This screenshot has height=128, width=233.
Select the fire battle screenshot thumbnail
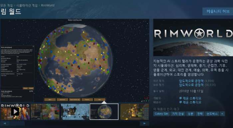point(134,112)
